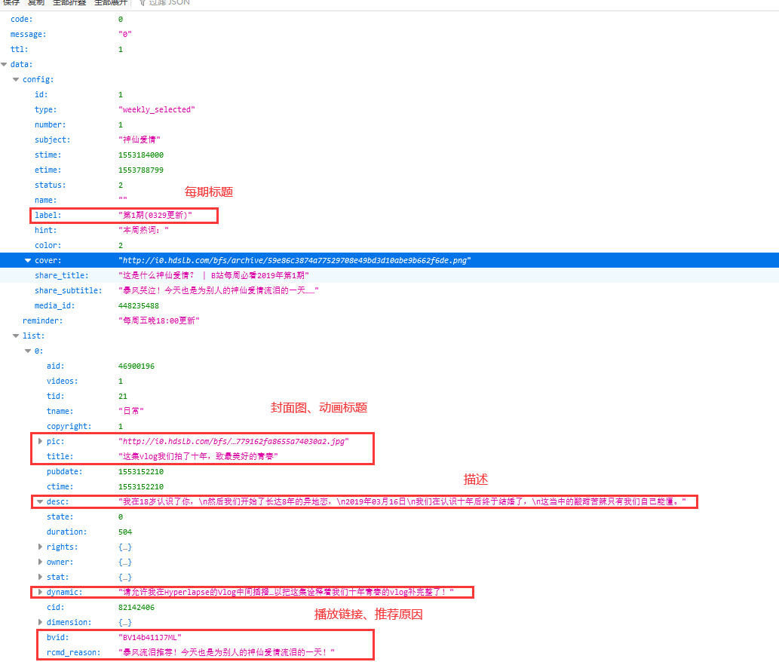
Task: Select the pic URL value
Action: pos(234,441)
